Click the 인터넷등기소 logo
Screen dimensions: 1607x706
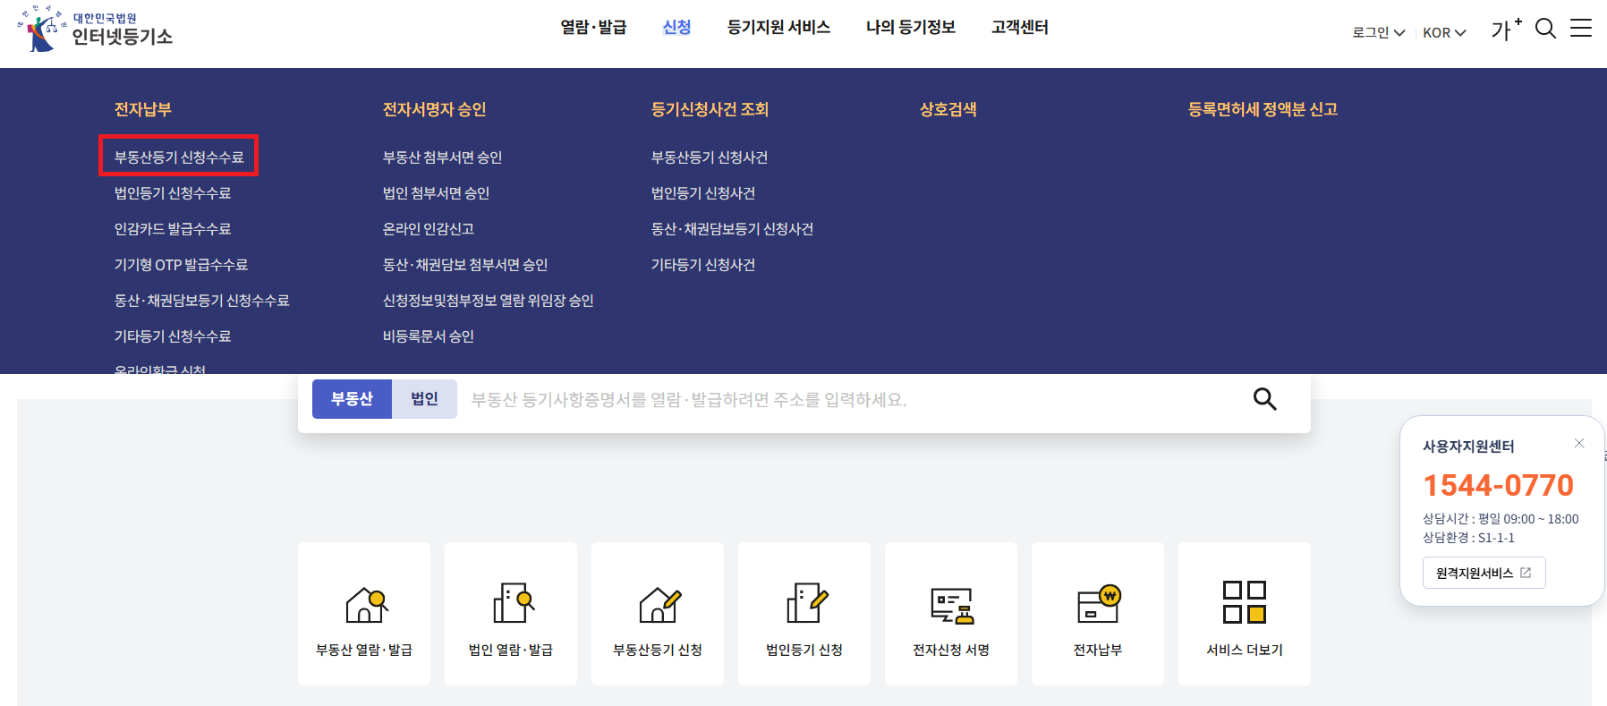coord(95,29)
